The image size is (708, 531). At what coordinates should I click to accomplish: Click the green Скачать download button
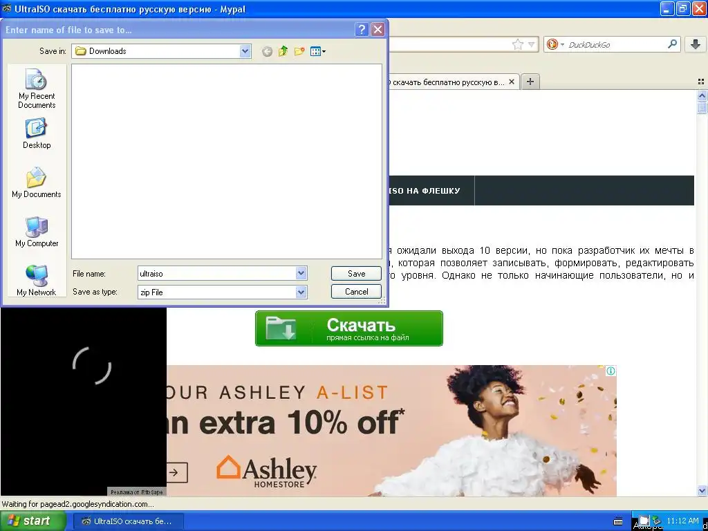click(x=349, y=328)
